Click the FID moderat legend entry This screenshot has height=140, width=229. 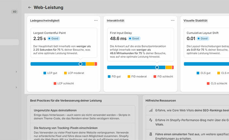(x=137, y=77)
